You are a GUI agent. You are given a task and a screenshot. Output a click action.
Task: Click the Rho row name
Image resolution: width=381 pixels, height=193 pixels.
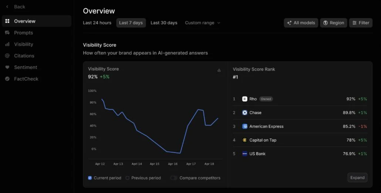(253, 99)
